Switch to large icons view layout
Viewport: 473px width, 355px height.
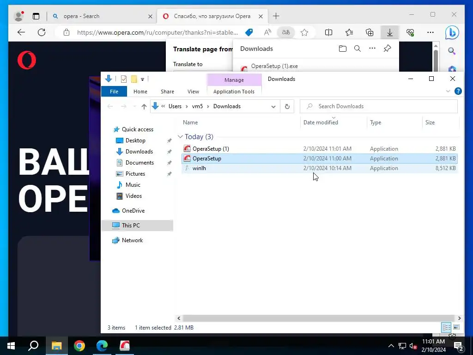point(456,327)
